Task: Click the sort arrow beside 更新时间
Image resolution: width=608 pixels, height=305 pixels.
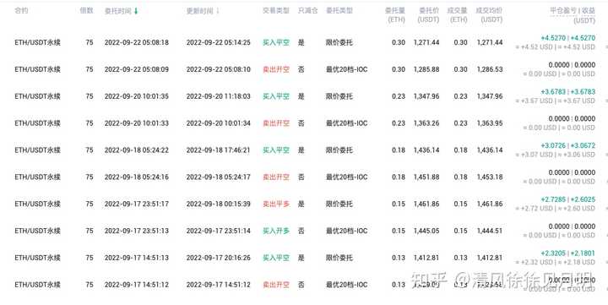Action: pyautogui.click(x=218, y=11)
